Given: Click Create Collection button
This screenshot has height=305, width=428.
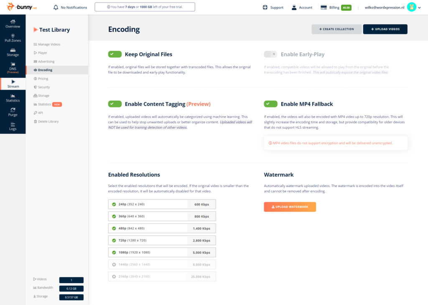Looking at the screenshot, I should pyautogui.click(x=336, y=29).
